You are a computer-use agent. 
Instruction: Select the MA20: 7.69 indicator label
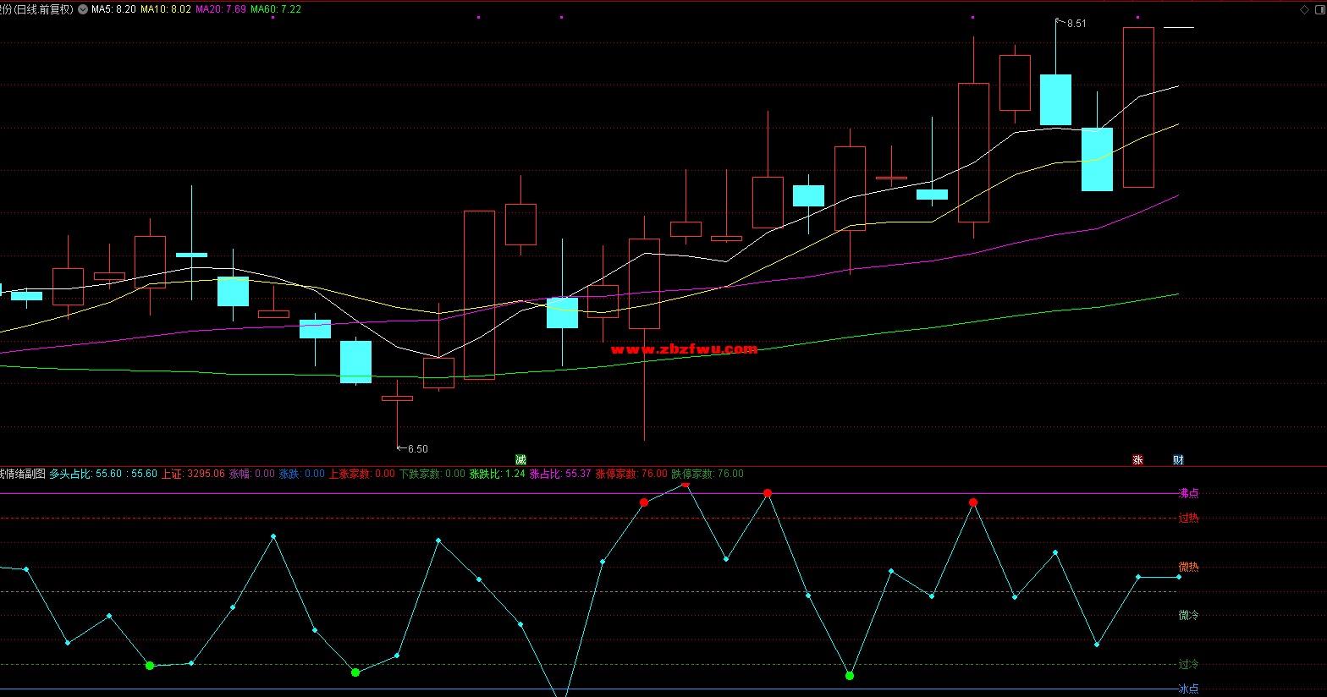221,9
